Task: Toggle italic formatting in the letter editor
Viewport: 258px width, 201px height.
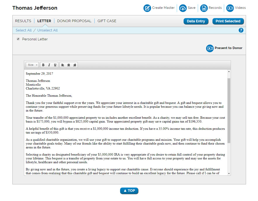Action: 49,65
